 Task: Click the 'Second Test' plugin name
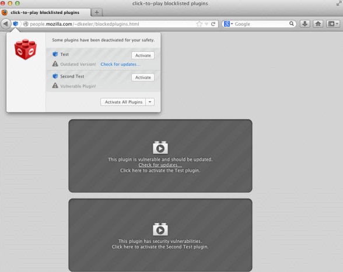click(72, 76)
